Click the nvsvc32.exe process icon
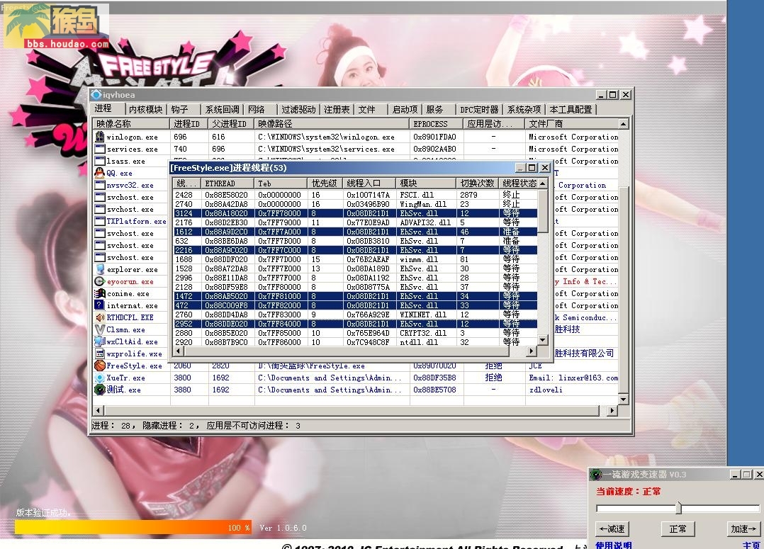Viewport: 764px width, 549px height. pyautogui.click(x=99, y=185)
